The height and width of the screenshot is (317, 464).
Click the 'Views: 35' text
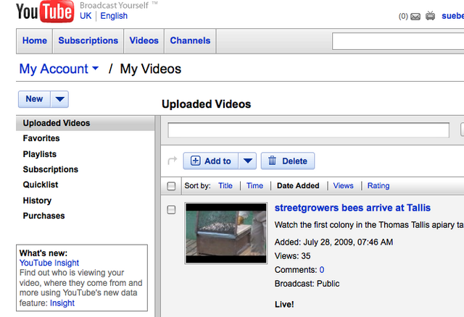[x=292, y=256]
